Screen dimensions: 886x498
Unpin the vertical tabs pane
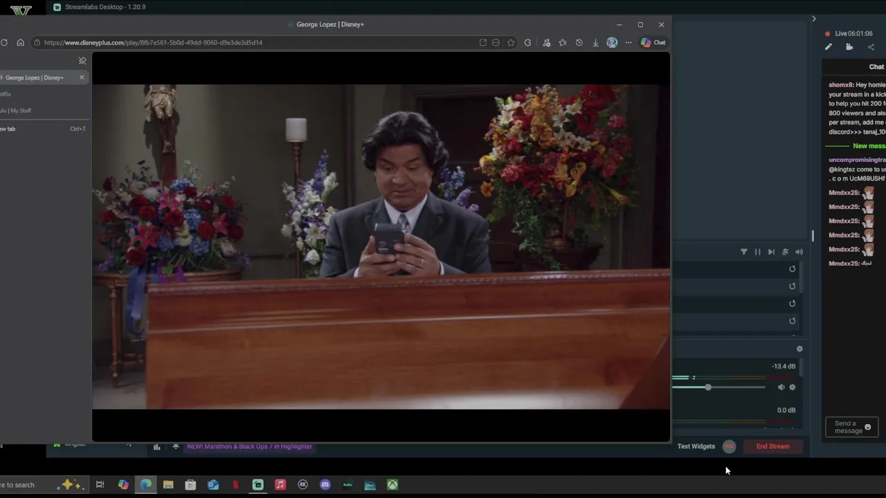82,61
